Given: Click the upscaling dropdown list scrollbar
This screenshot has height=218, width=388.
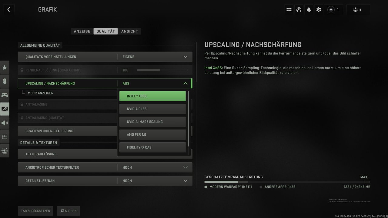Looking at the screenshot, I should [188, 119].
